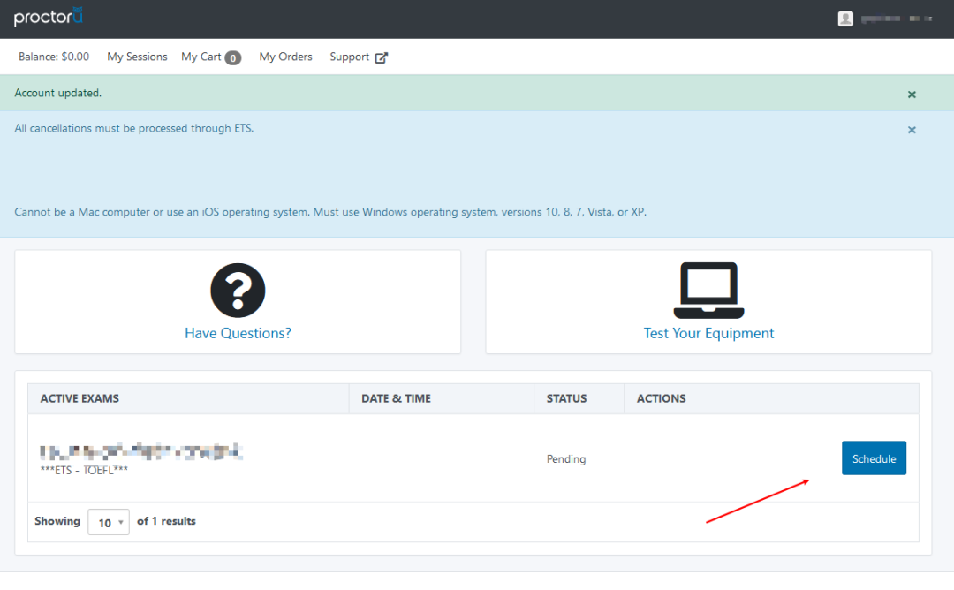The height and width of the screenshot is (590, 954).
Task: Open the Test Your Equipment link
Action: (x=708, y=333)
